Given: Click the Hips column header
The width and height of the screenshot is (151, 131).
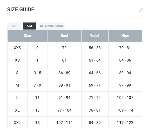Looking at the screenshot, I should (x=125, y=36).
